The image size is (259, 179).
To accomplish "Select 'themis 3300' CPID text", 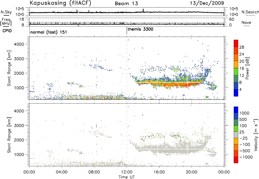I will (141, 29).
